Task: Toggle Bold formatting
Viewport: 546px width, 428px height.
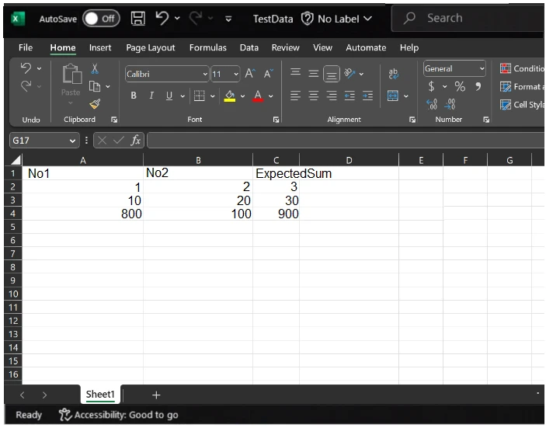Action: click(134, 96)
